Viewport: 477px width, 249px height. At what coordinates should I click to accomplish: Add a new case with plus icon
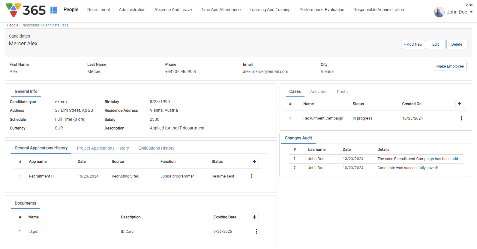pos(459,104)
